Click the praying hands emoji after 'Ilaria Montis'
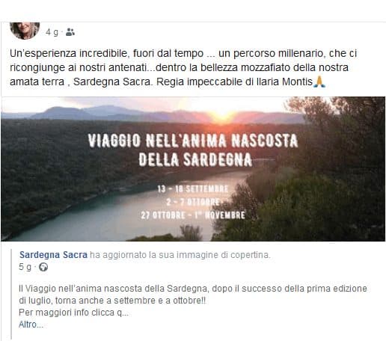Image resolution: width=386 pixels, height=341 pixels. click(x=319, y=82)
